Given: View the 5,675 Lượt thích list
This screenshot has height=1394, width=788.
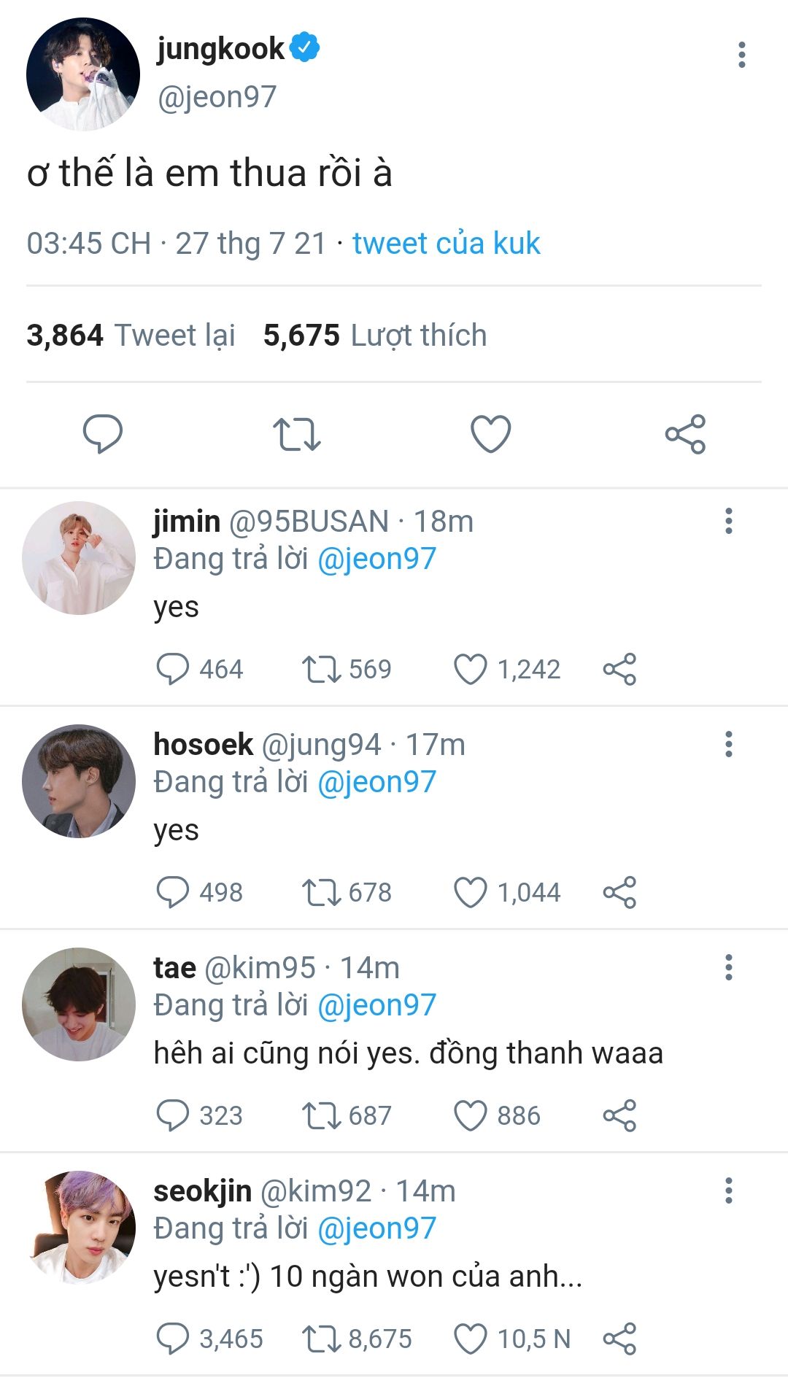Looking at the screenshot, I should [375, 336].
